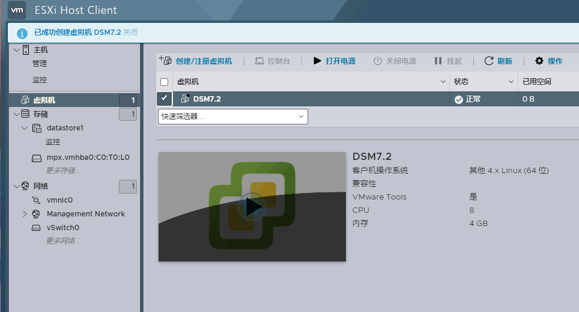Click 更多存储... link
The height and width of the screenshot is (312, 579).
pos(63,170)
